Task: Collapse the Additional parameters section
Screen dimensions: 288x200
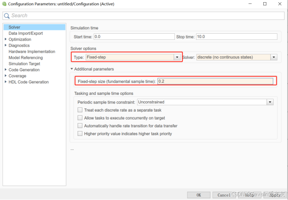Action: pos(72,69)
